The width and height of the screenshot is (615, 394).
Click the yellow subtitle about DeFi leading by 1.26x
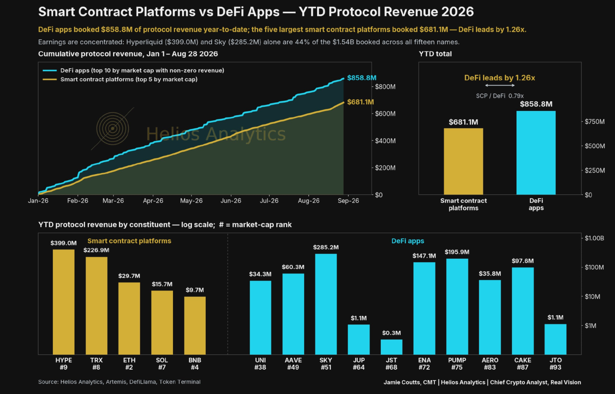click(282, 30)
